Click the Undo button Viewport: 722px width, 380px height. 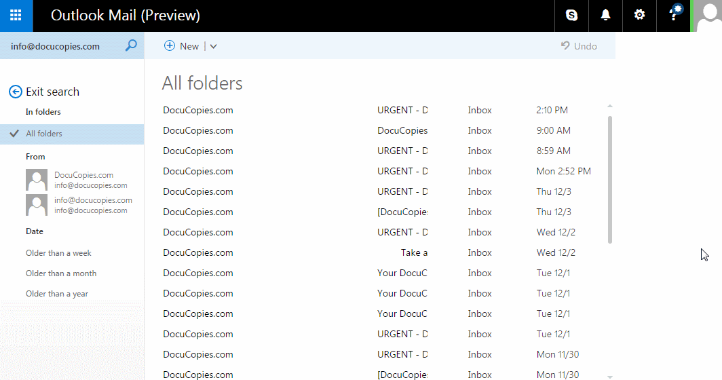pos(579,46)
